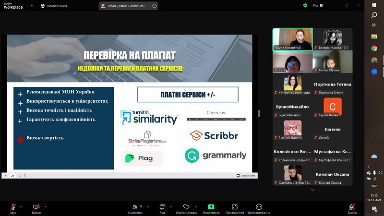The image size is (384, 216).
Task: Switch УКР keyboard language
Action: pyautogui.click(x=374, y=186)
